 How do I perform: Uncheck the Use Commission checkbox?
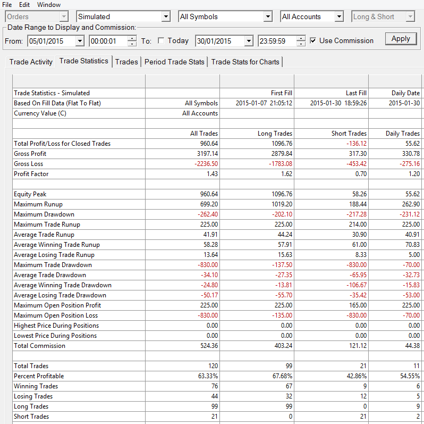313,40
